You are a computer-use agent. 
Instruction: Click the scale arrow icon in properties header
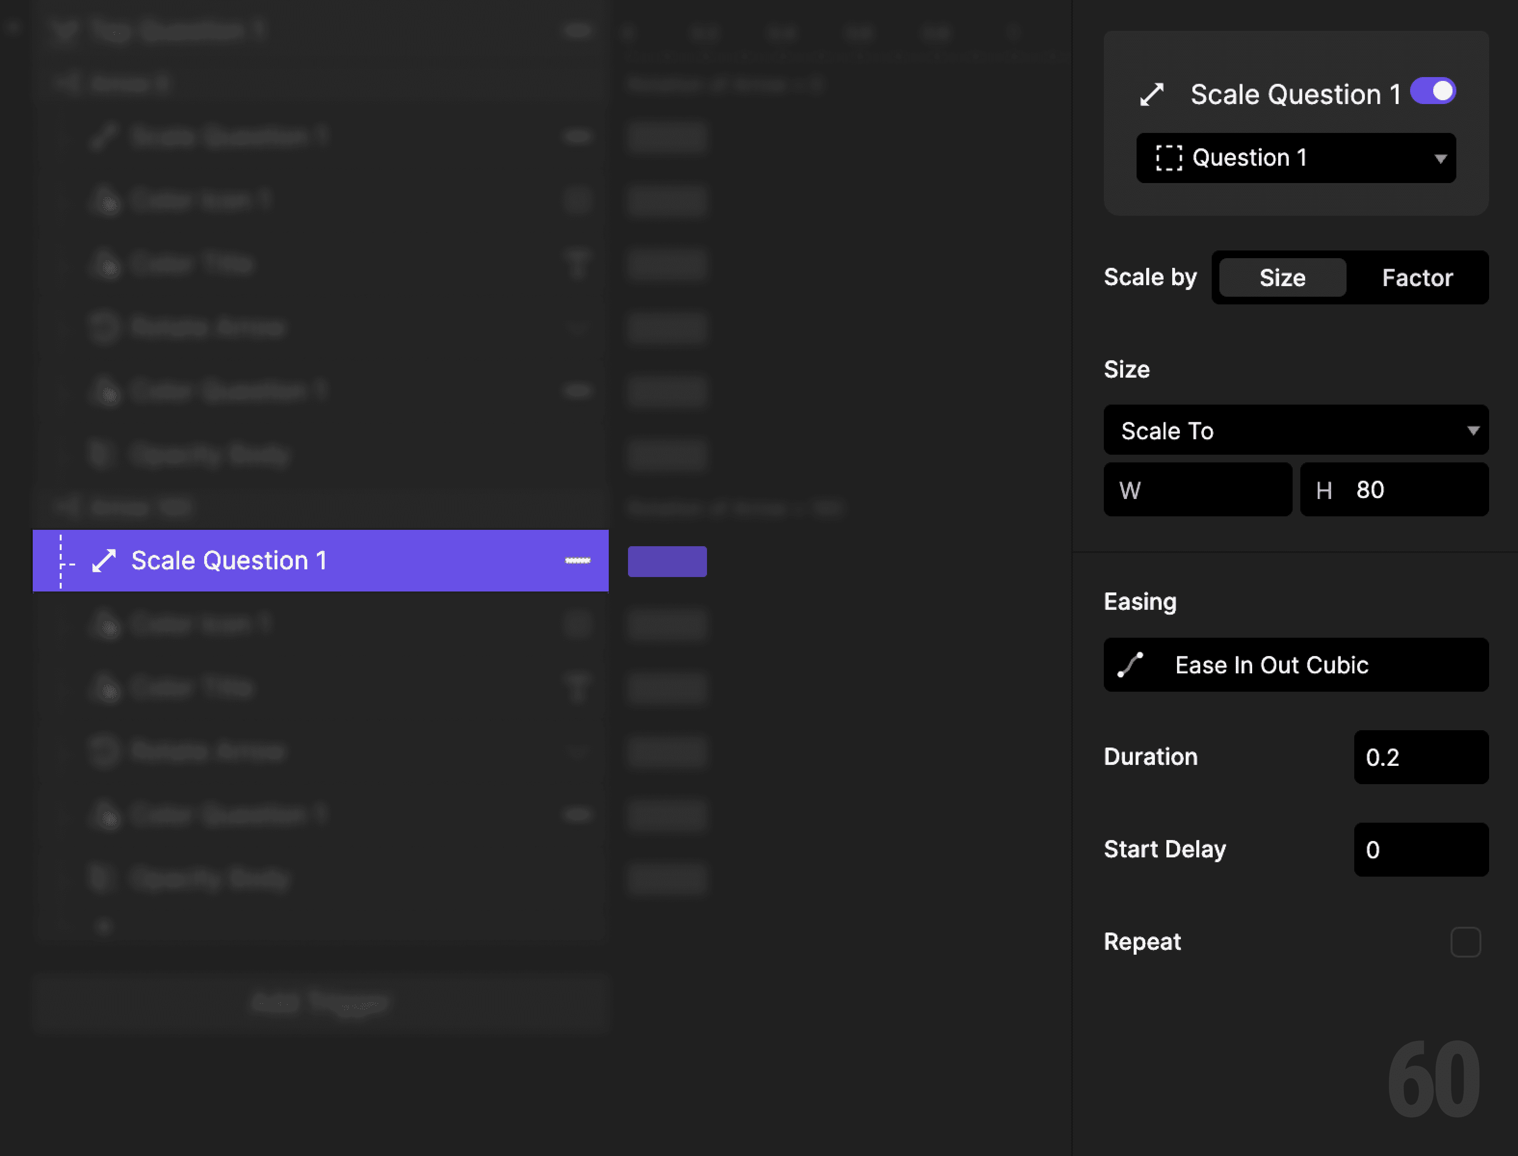tap(1152, 94)
